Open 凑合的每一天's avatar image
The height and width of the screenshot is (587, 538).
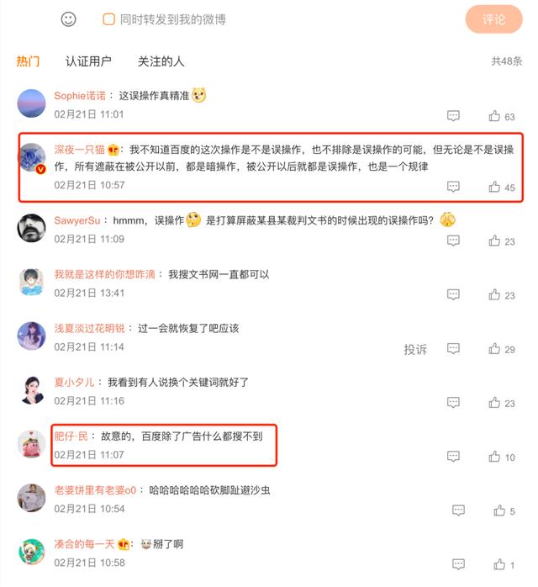tap(31, 552)
